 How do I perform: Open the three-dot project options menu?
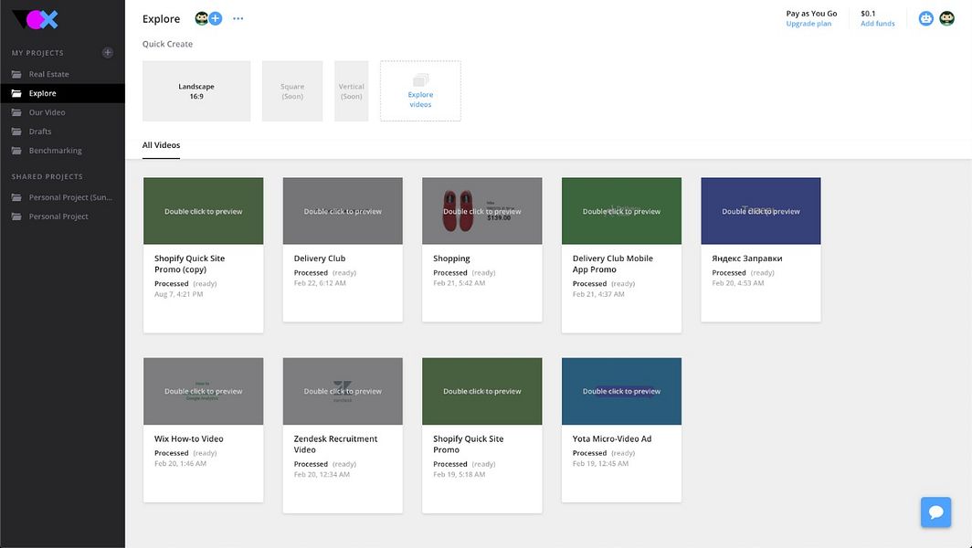coord(238,18)
